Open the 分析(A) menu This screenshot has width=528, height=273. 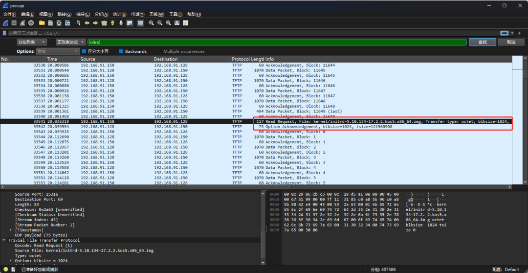pyautogui.click(x=102, y=14)
